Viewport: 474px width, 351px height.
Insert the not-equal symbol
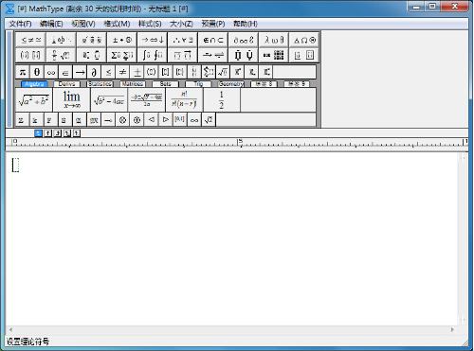click(122, 72)
